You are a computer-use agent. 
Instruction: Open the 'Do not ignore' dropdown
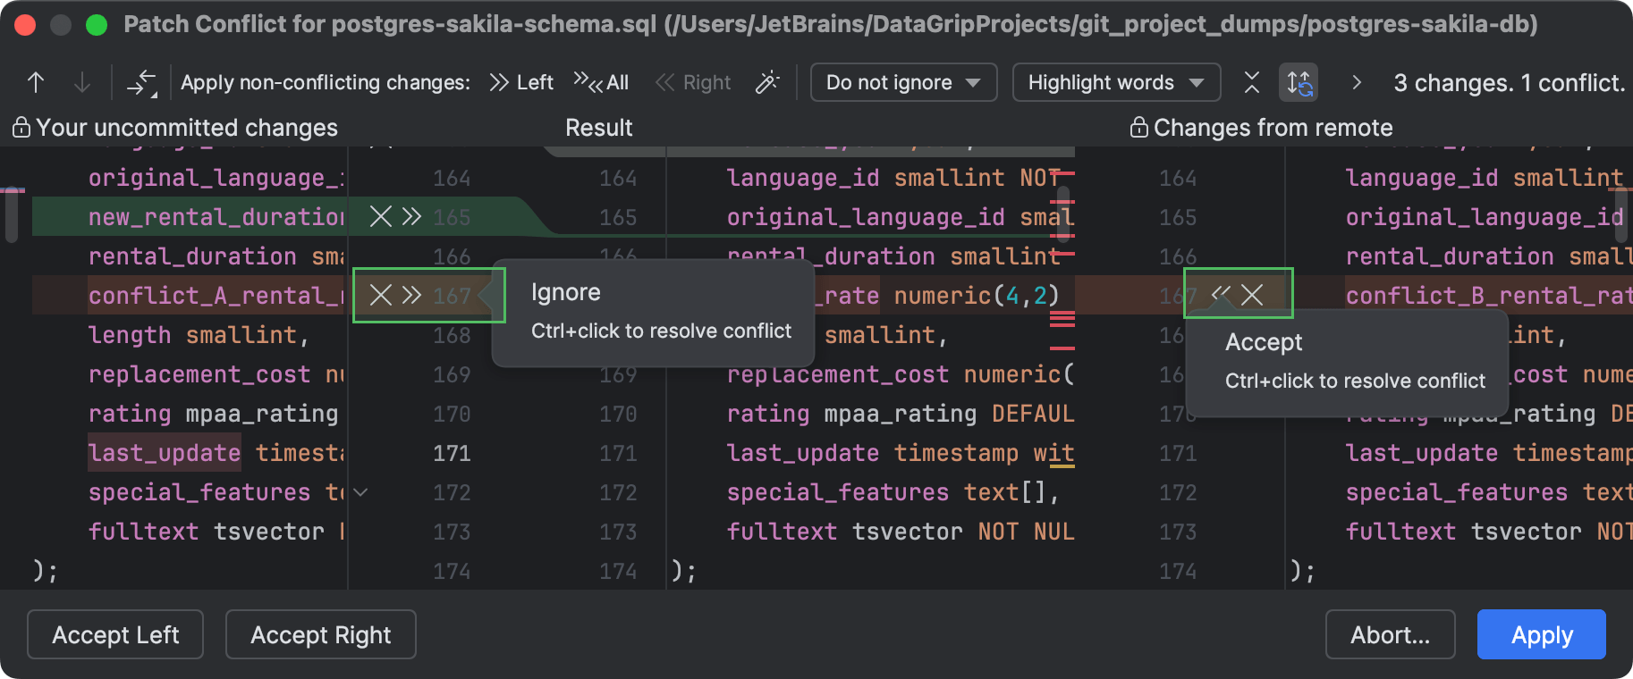903,83
